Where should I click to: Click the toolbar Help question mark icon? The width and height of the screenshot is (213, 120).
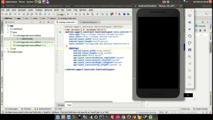click(116, 14)
